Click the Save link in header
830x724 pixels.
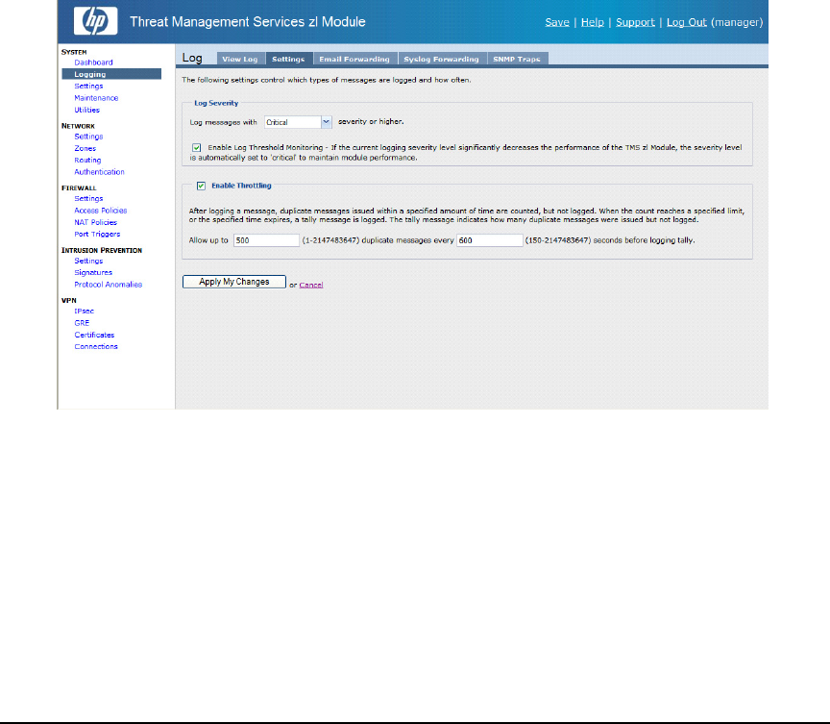(x=557, y=22)
